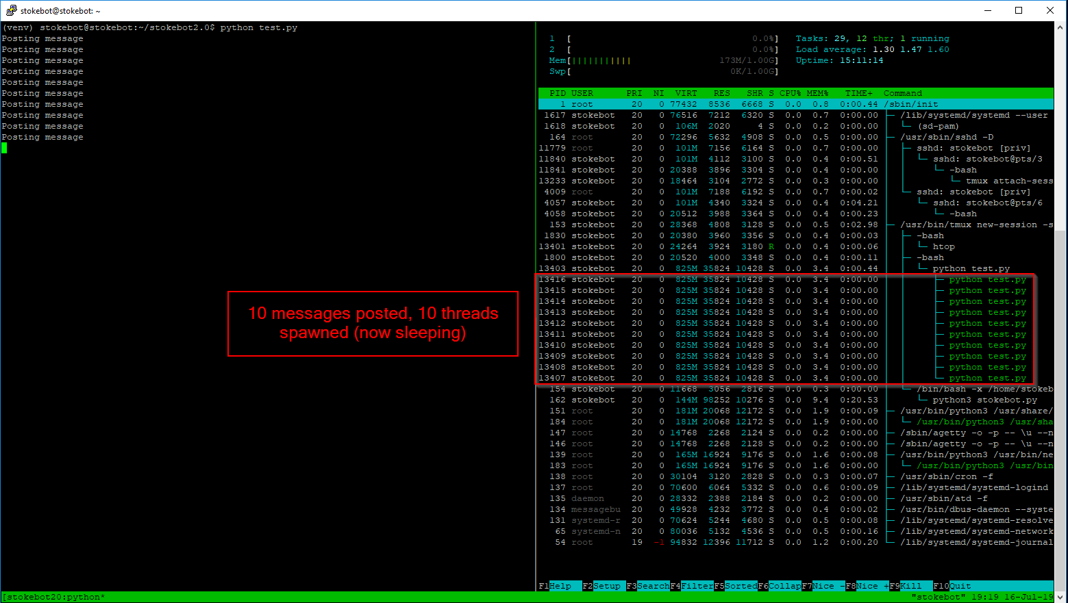Select the /lib/systemd/systemd-logind row
The image size is (1068, 603).
796,487
